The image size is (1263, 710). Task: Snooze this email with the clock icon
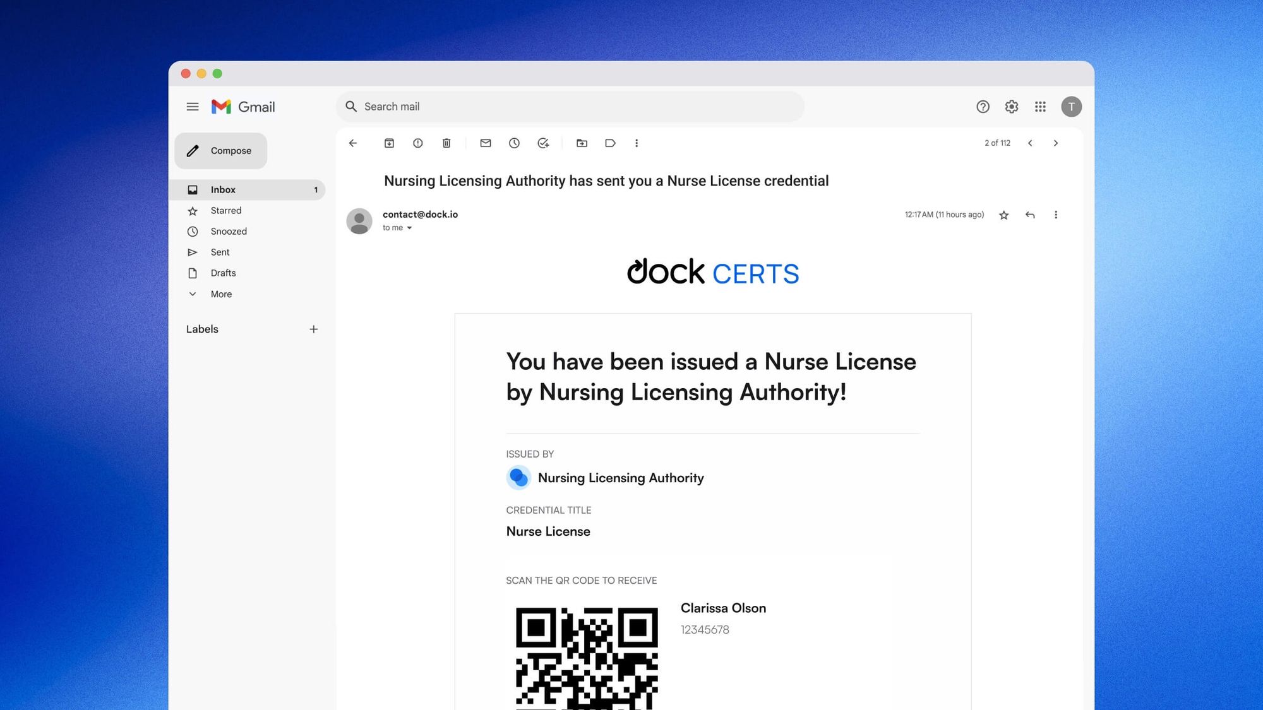514,143
